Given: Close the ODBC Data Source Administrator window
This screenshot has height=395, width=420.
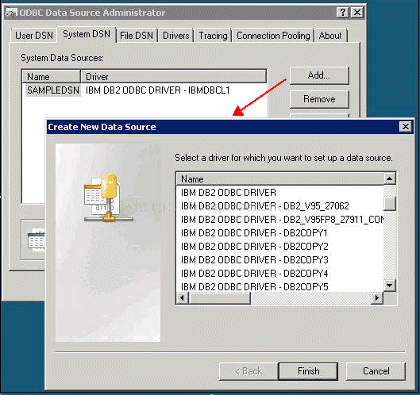Looking at the screenshot, I should tap(357, 13).
